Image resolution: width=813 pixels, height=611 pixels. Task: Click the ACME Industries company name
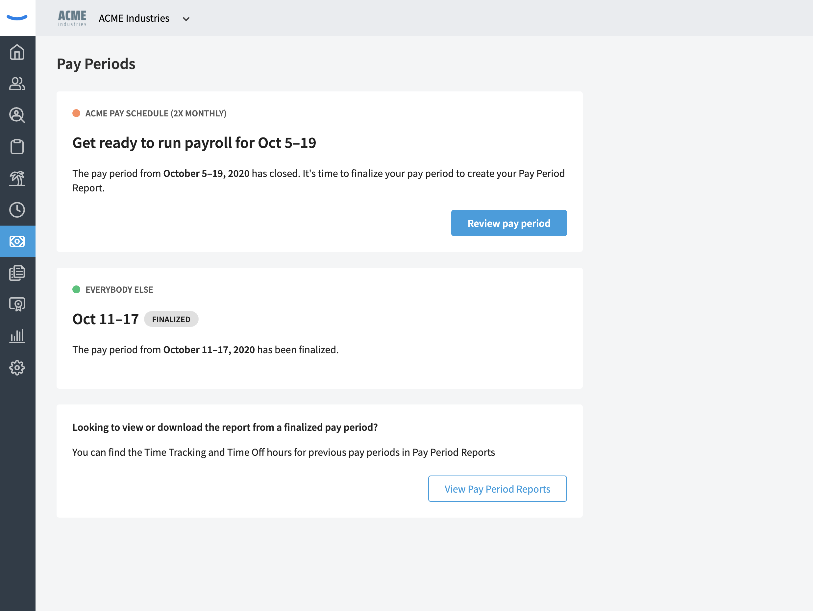134,18
